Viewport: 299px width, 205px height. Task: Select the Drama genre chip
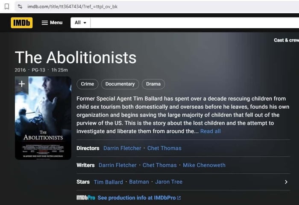(153, 84)
